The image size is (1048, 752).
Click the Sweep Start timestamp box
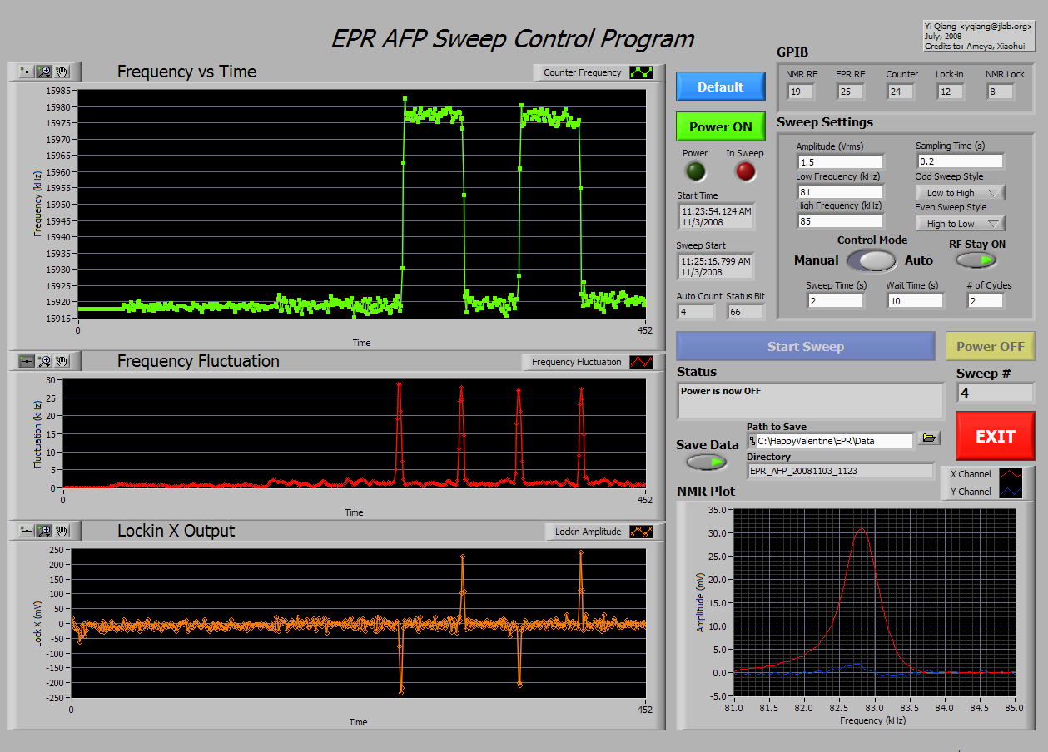point(716,266)
